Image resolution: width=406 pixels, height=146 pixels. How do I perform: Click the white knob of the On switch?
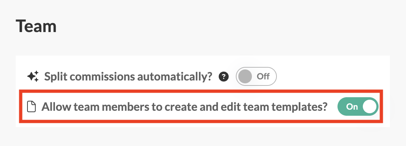pos(369,107)
